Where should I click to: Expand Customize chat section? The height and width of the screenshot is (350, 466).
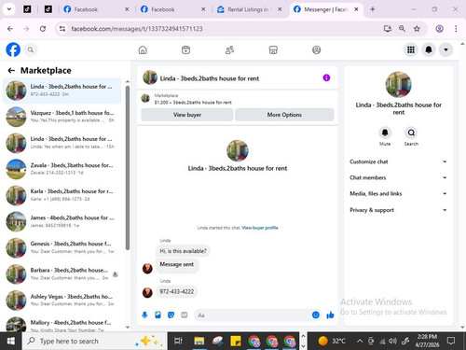tap(398, 161)
